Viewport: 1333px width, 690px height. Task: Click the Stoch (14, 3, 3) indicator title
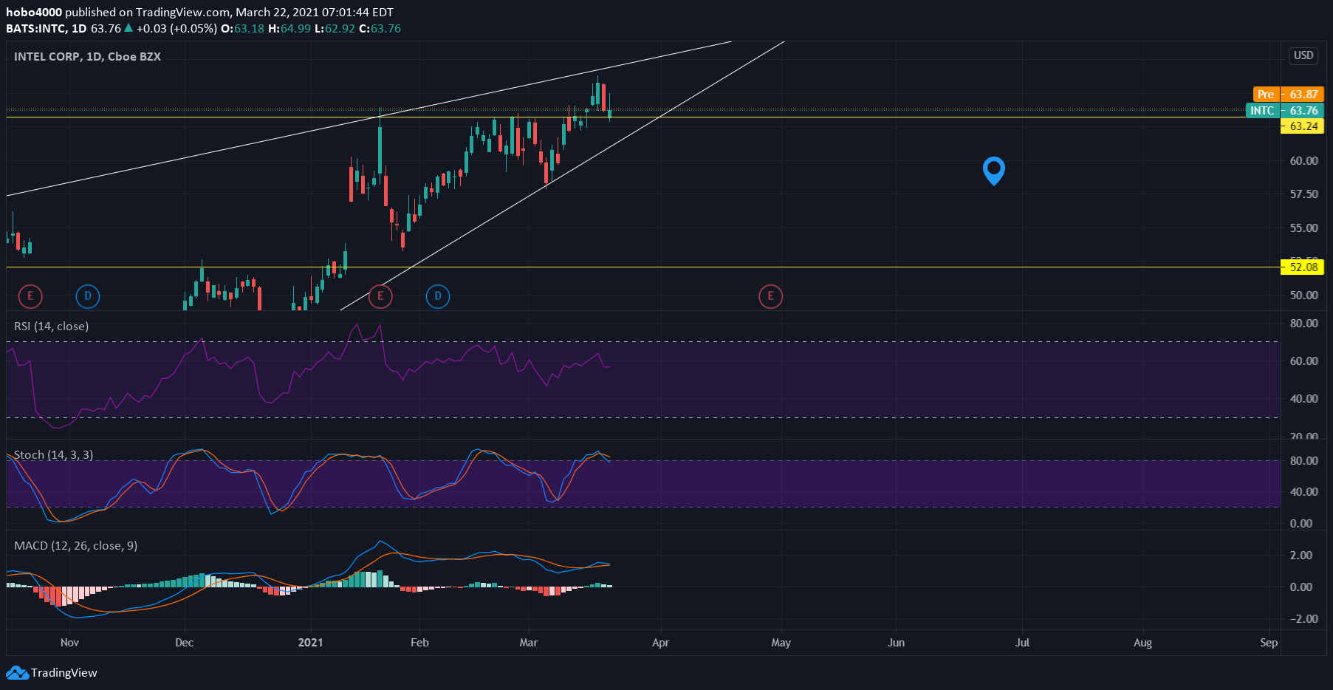tap(54, 455)
